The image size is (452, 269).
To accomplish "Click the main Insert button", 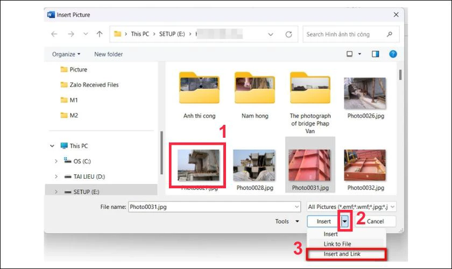I will pos(324,222).
